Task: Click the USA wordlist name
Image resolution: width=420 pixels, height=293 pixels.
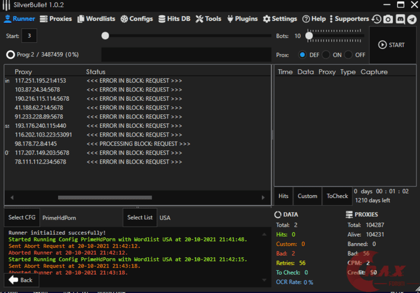Action: pyautogui.click(x=164, y=218)
